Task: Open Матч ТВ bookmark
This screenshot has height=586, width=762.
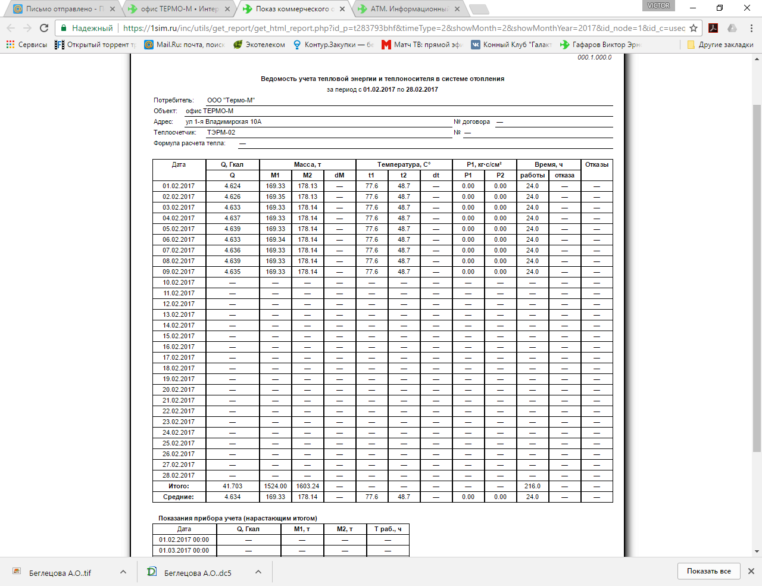Action: coord(422,45)
